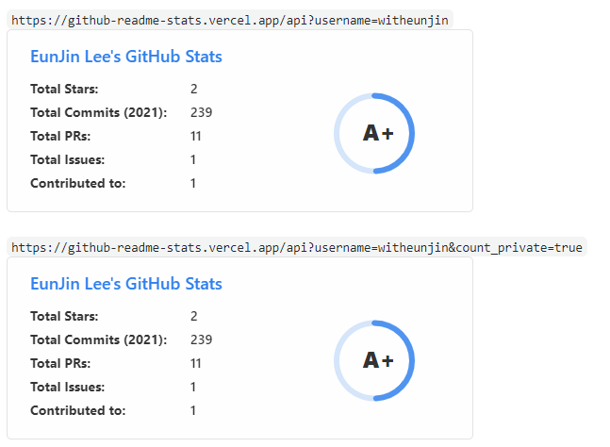Select the Total Stars value 2 in the lower card

(193, 316)
